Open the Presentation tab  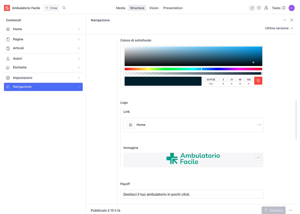173,8
